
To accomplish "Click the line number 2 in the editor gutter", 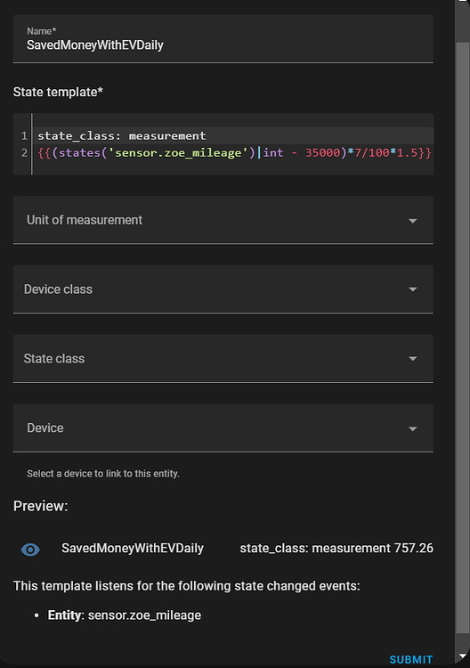I will pyautogui.click(x=24, y=153).
